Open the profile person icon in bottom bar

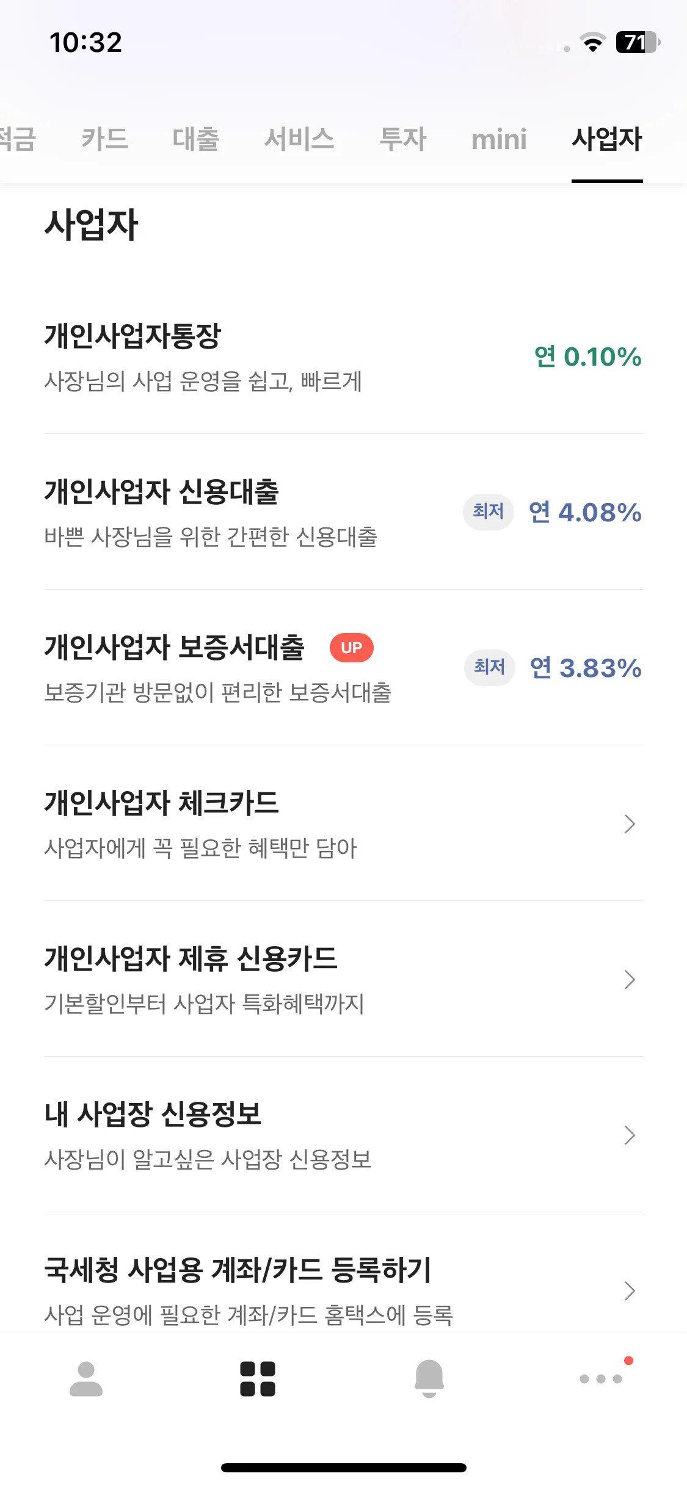[86, 1379]
